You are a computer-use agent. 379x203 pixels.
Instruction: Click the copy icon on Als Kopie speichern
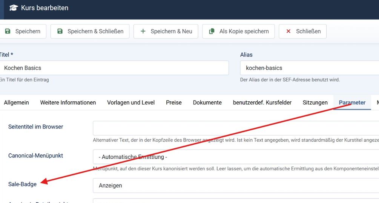(x=212, y=31)
